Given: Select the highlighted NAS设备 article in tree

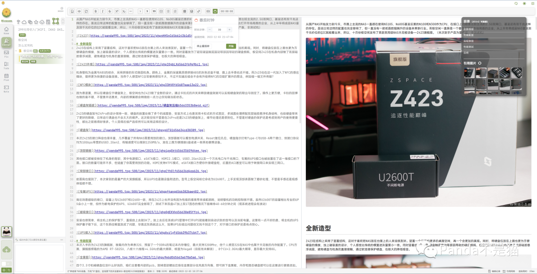Looking at the screenshot, I should coord(39,59).
